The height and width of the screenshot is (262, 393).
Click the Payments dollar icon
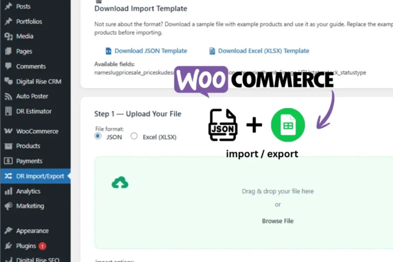pyautogui.click(x=8, y=161)
